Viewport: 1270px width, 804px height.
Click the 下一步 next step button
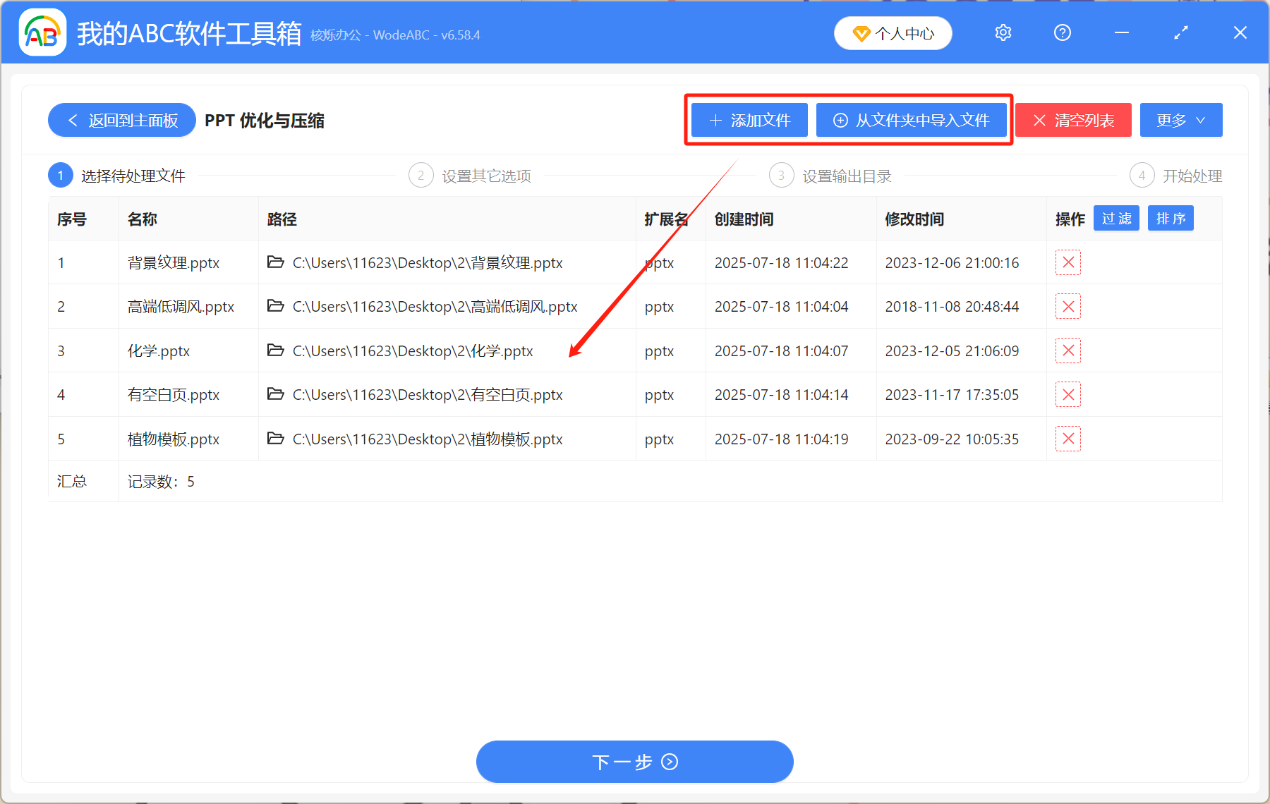point(634,762)
